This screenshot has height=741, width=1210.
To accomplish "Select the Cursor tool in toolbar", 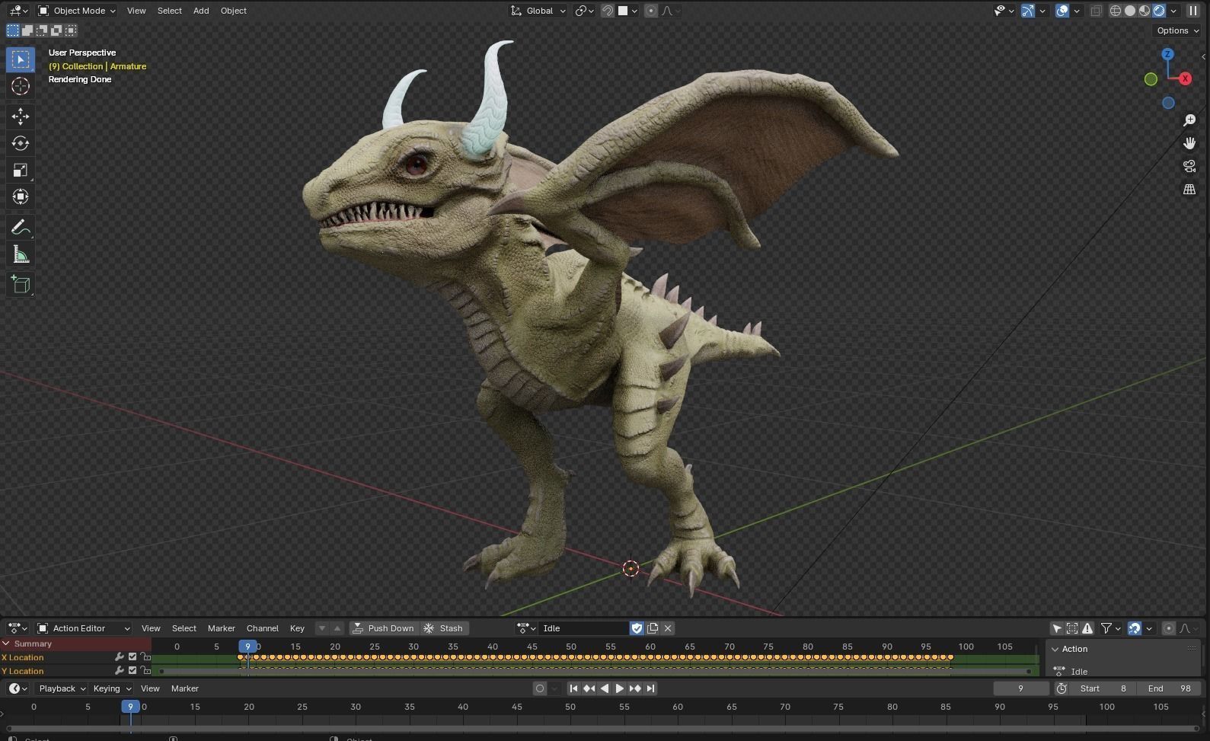I will click(21, 86).
